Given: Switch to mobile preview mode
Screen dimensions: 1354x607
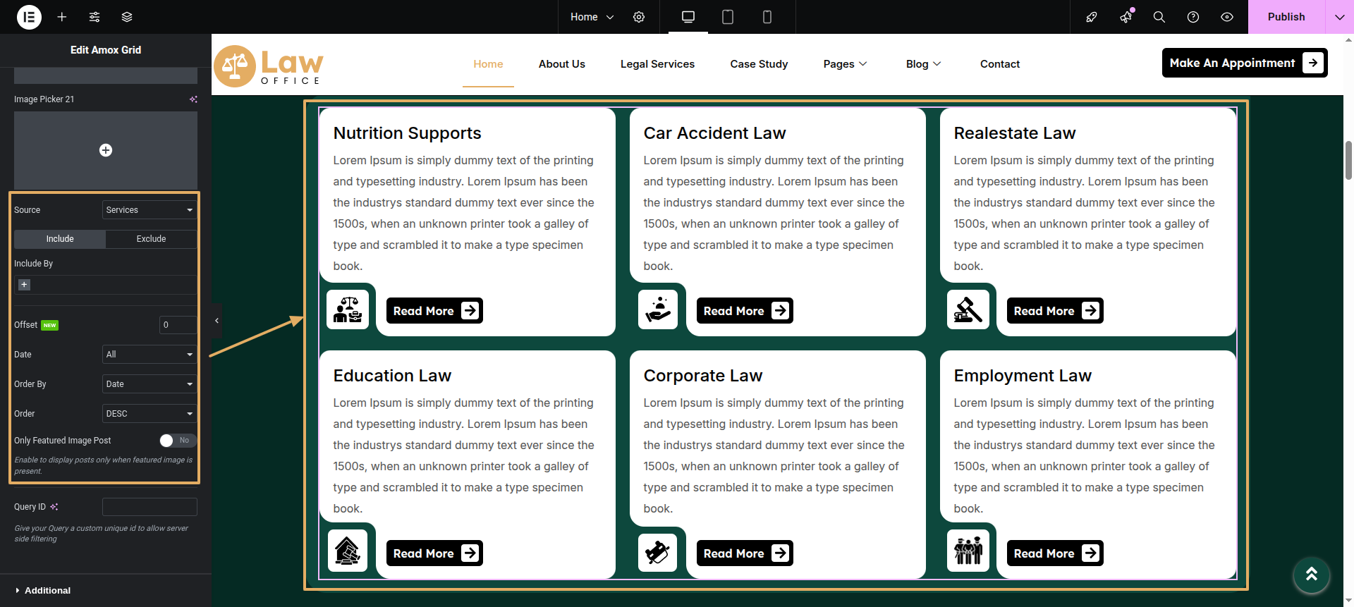Looking at the screenshot, I should (767, 17).
